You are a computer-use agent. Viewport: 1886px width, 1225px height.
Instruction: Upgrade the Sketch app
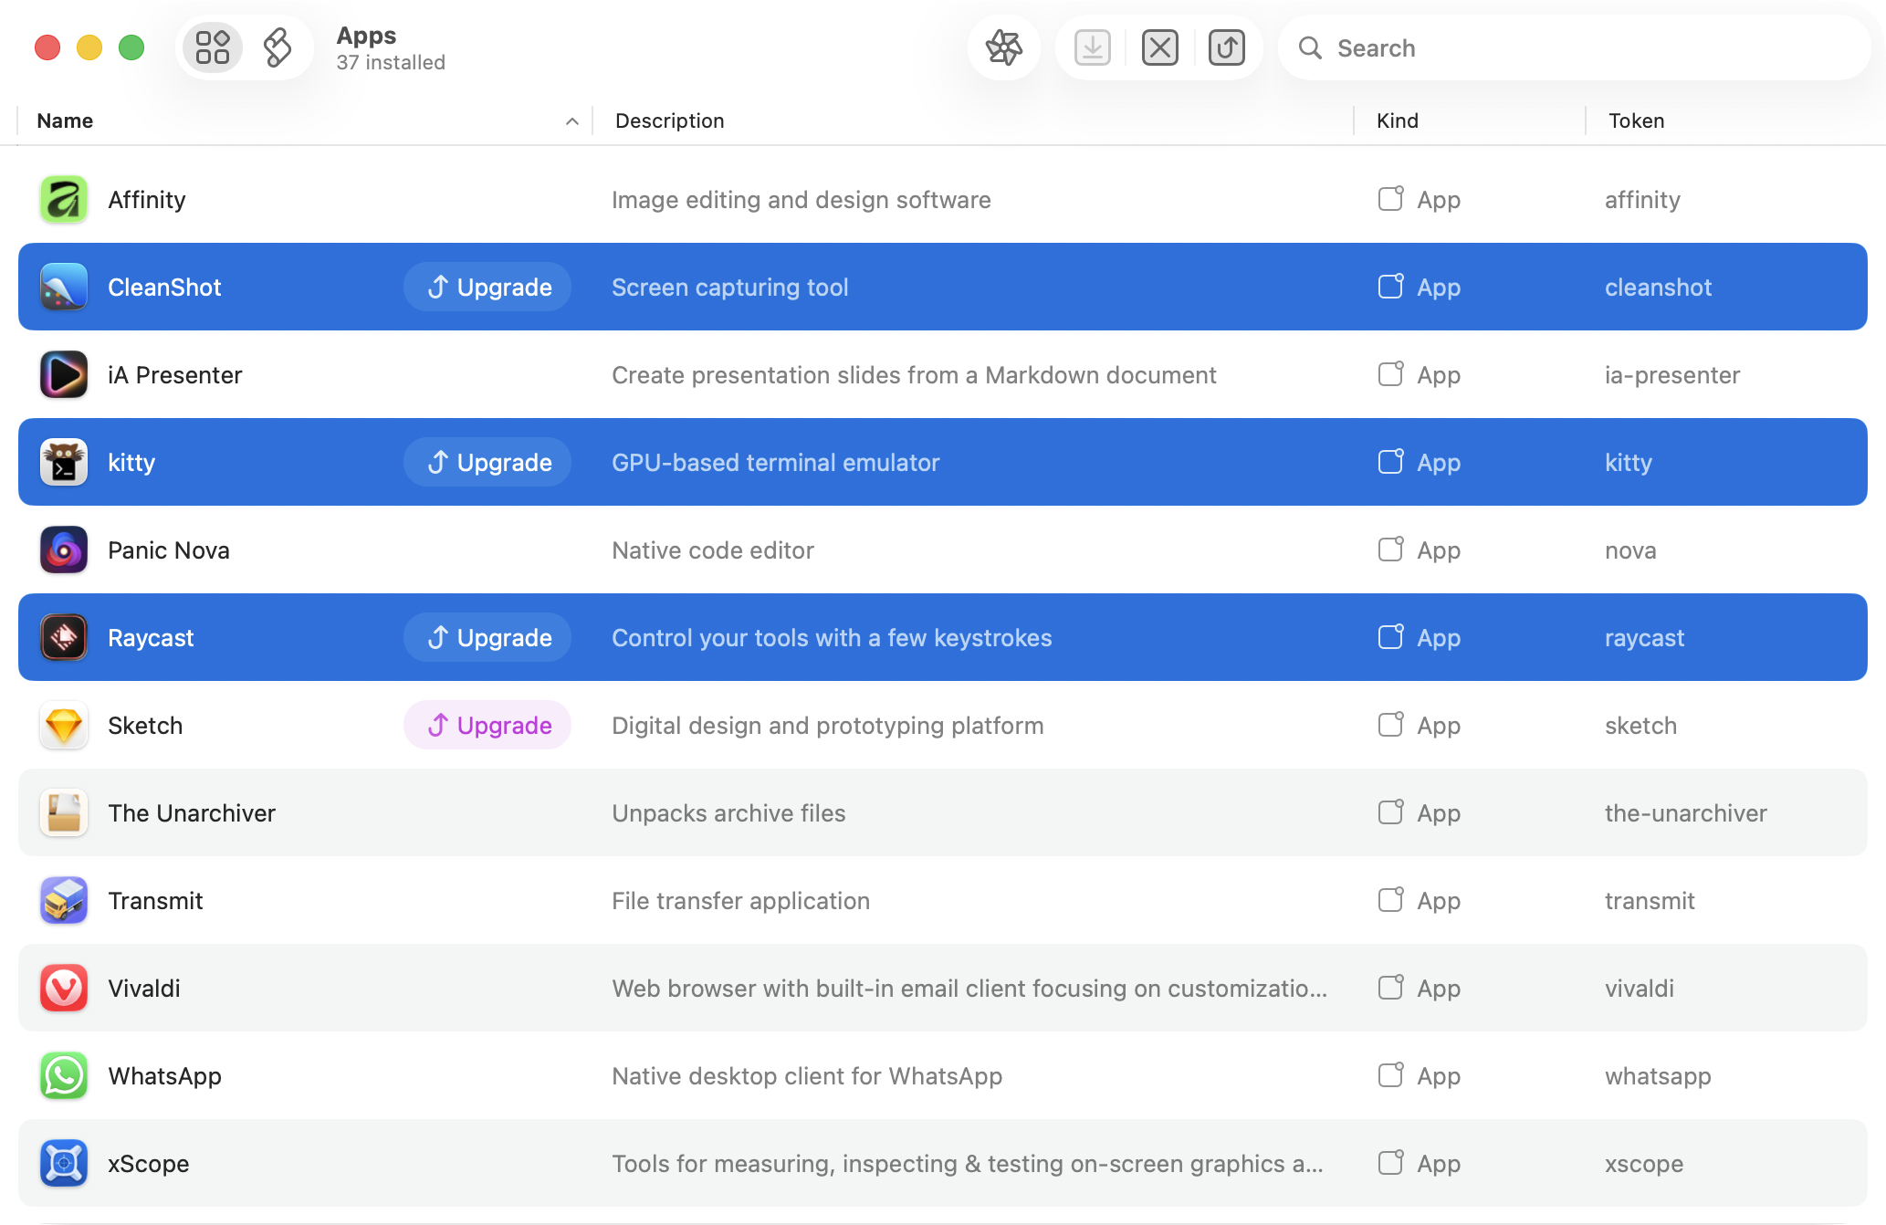tap(488, 725)
